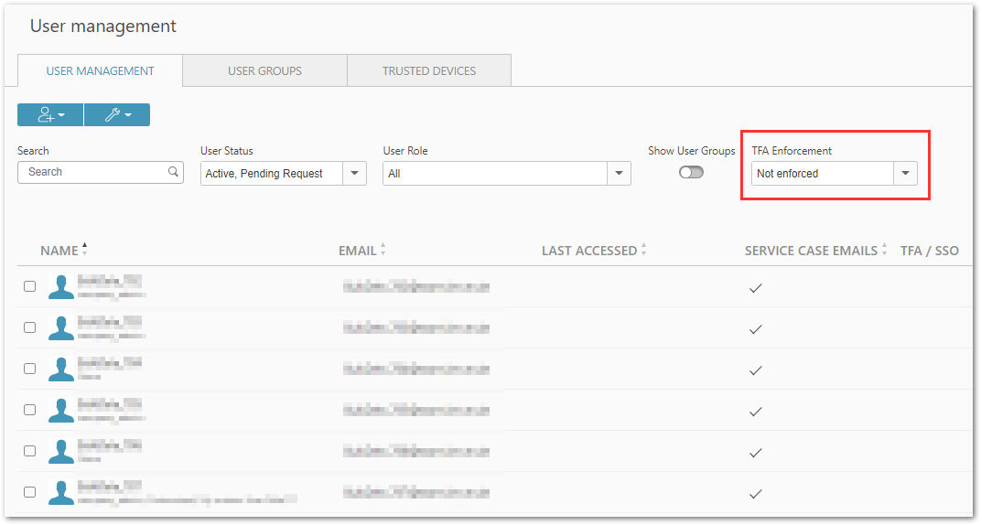Sort by NAME column arrows
The image size is (981, 525).
[x=84, y=250]
